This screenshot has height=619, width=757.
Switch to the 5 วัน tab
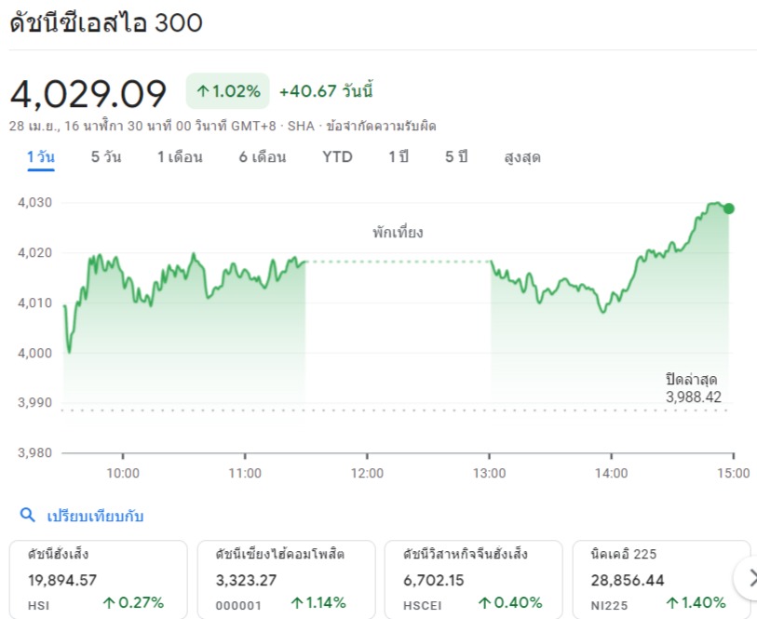click(x=105, y=157)
